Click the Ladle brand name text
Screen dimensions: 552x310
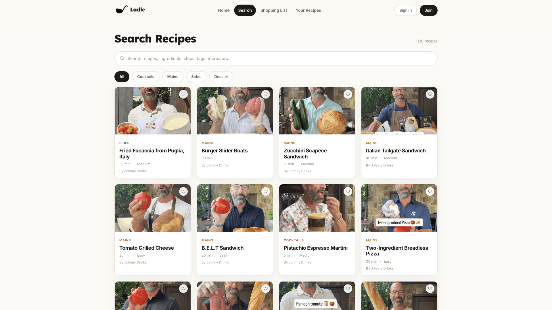tap(137, 9)
